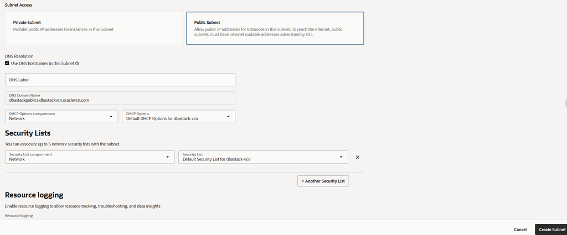Viewport: 567px width, 235px height.
Task: Click the Enable resource logging description text
Action: pos(83,206)
